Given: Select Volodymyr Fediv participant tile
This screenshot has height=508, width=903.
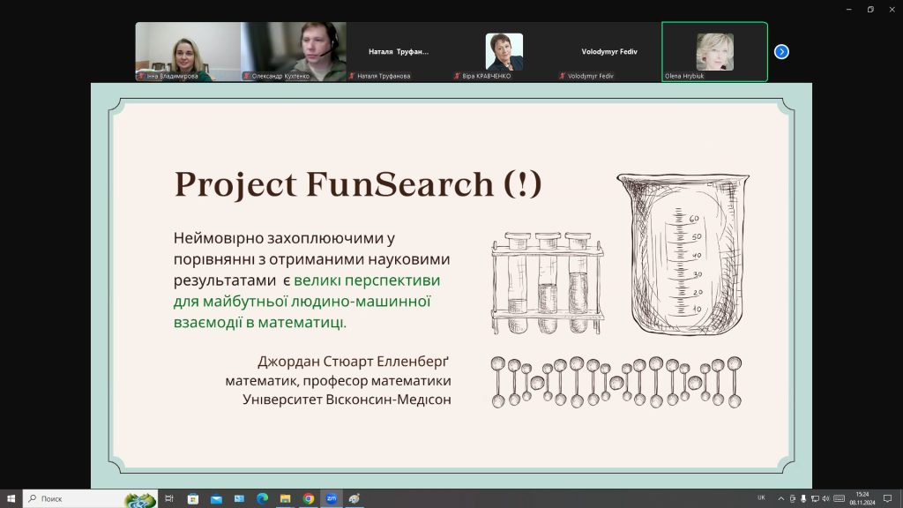Looking at the screenshot, I should [x=608, y=52].
